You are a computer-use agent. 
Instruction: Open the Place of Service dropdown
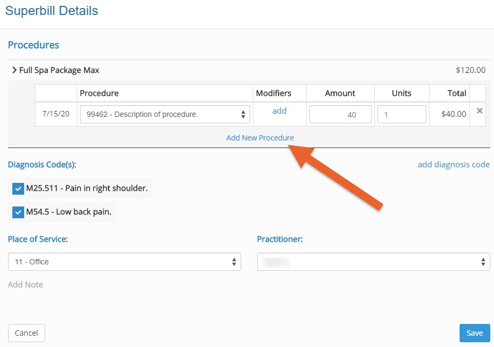(125, 262)
